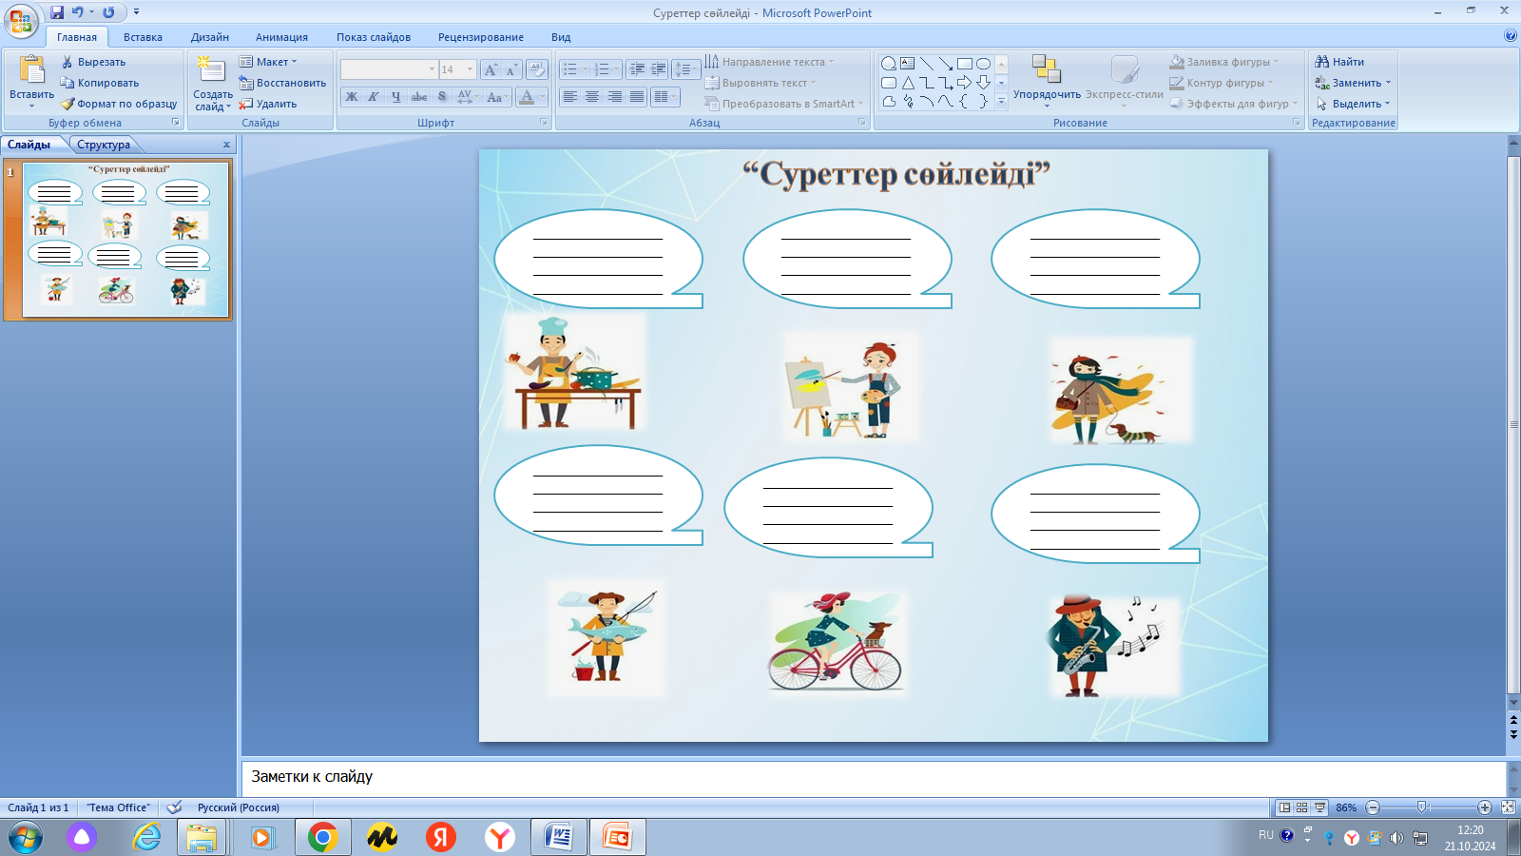Toggle underline (Ч) formatting
Screen dimensions: 1521x856
[x=395, y=97]
